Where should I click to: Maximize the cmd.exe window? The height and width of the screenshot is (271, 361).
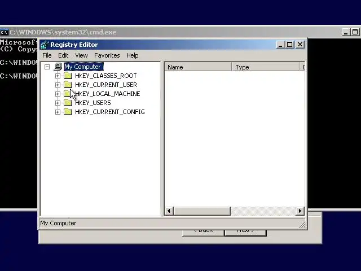[x=355, y=32]
